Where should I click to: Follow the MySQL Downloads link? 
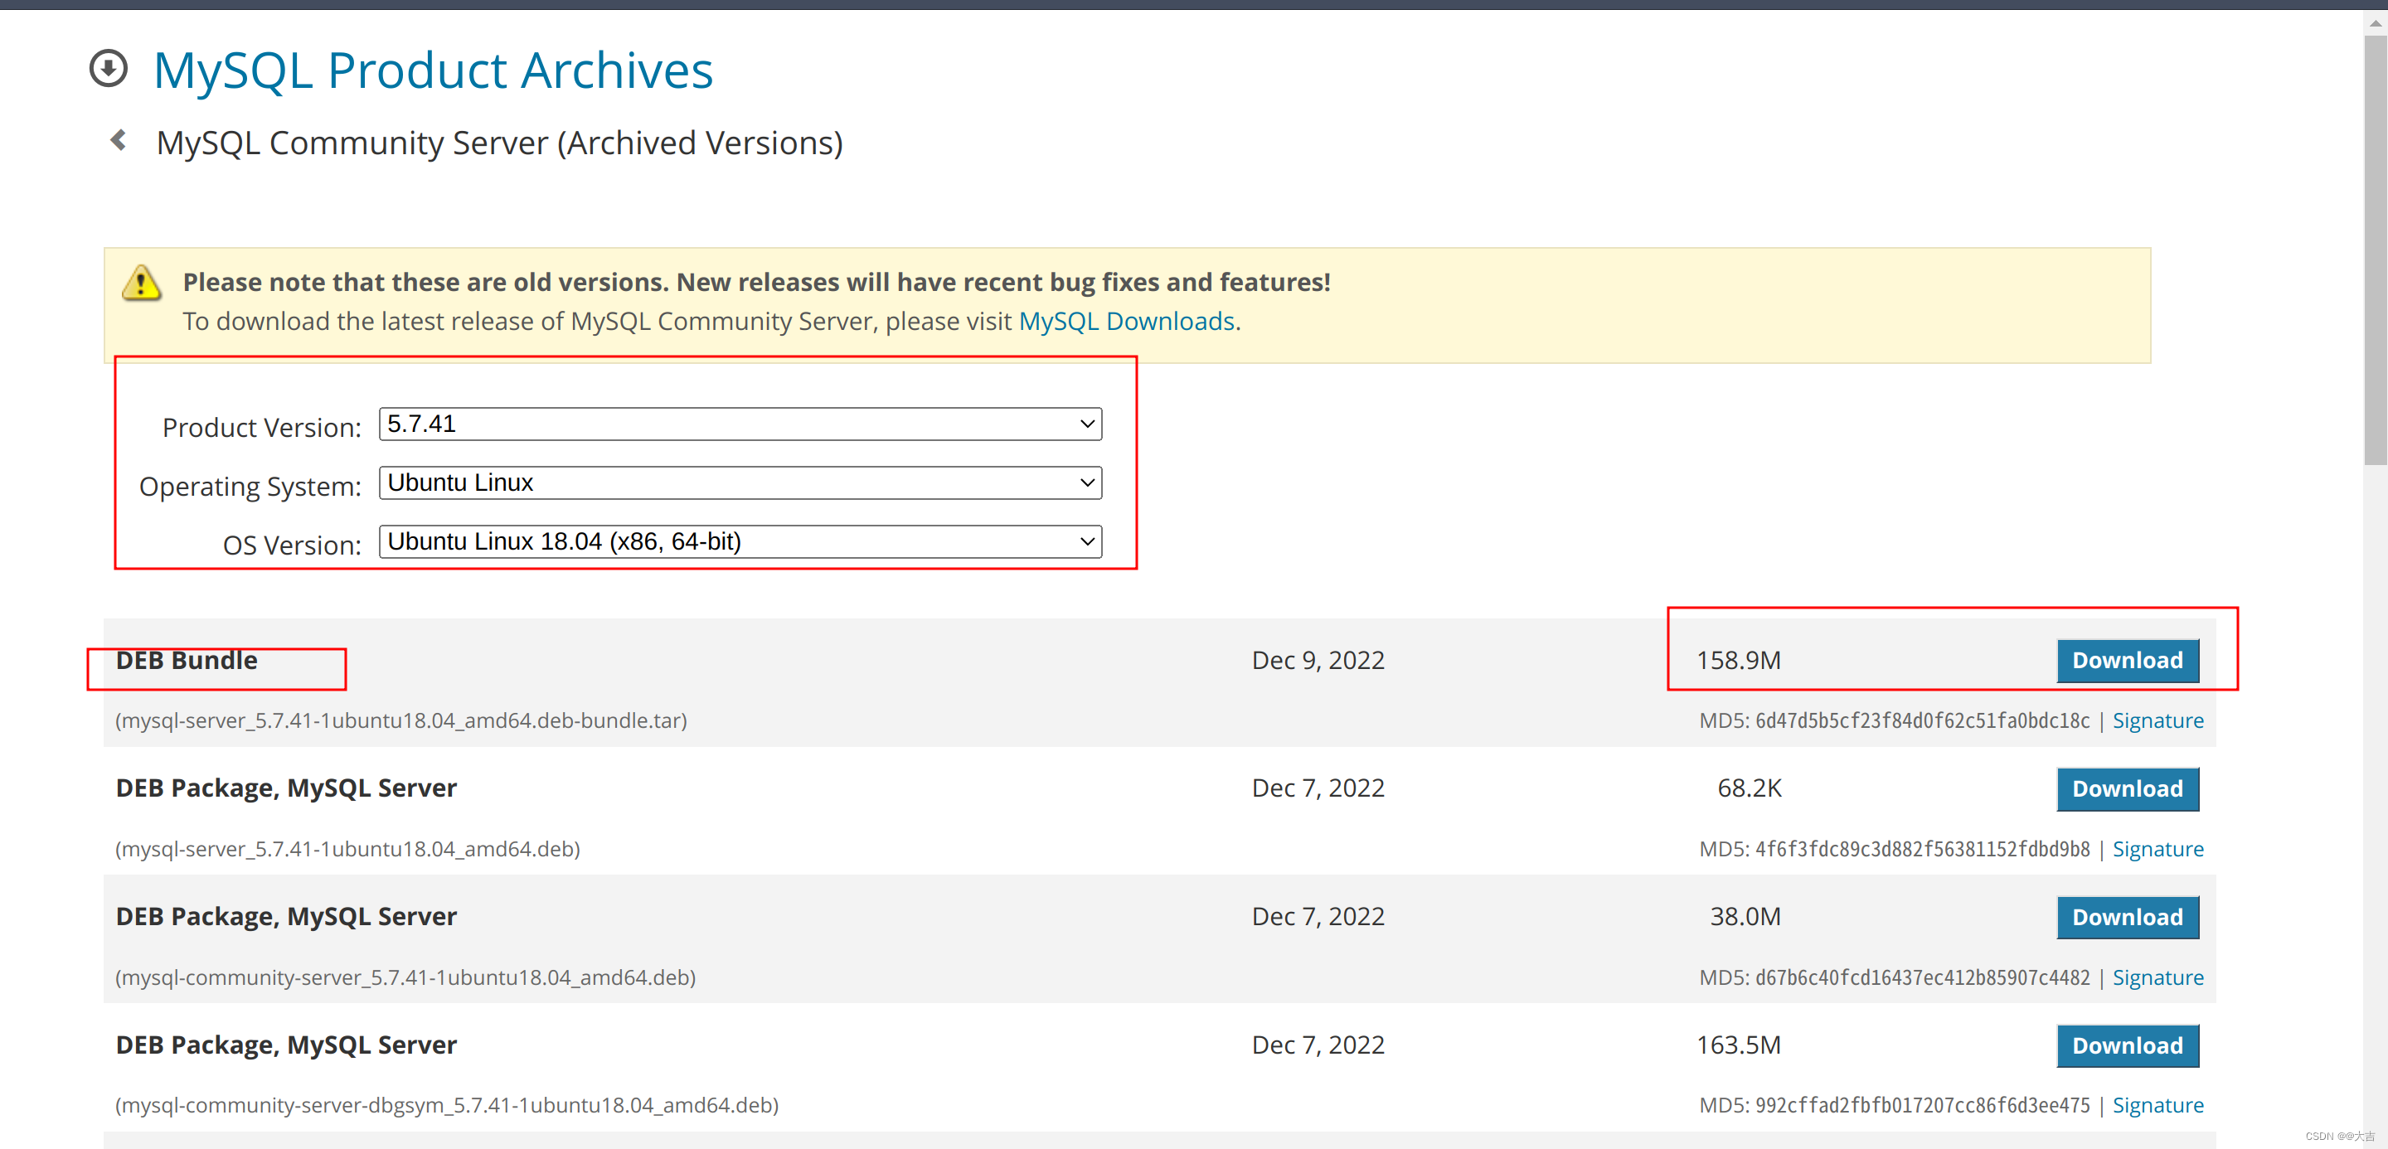[x=1126, y=322]
